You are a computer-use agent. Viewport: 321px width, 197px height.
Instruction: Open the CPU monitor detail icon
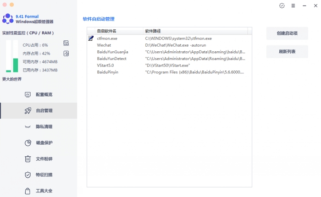[66, 43]
